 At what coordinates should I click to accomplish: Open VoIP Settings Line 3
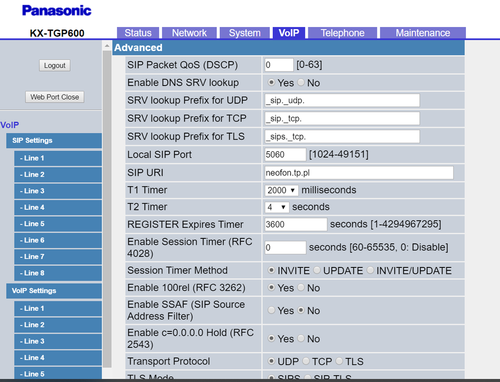pyautogui.click(x=58, y=341)
